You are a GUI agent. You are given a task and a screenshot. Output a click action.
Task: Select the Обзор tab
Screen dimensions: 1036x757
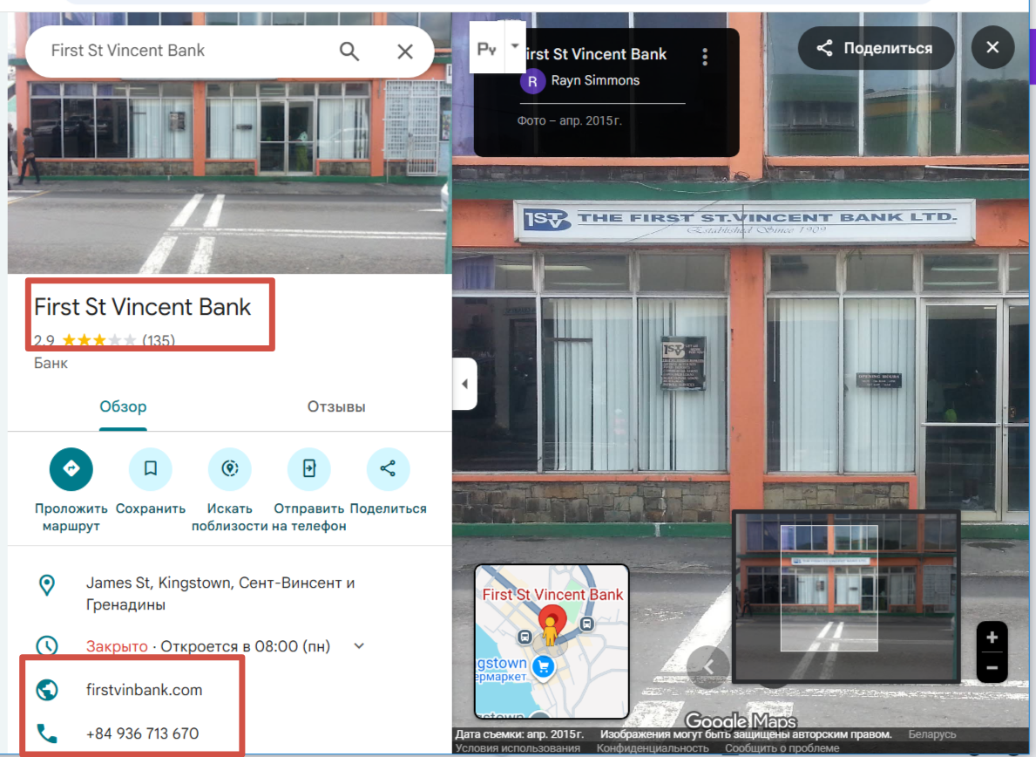click(123, 407)
